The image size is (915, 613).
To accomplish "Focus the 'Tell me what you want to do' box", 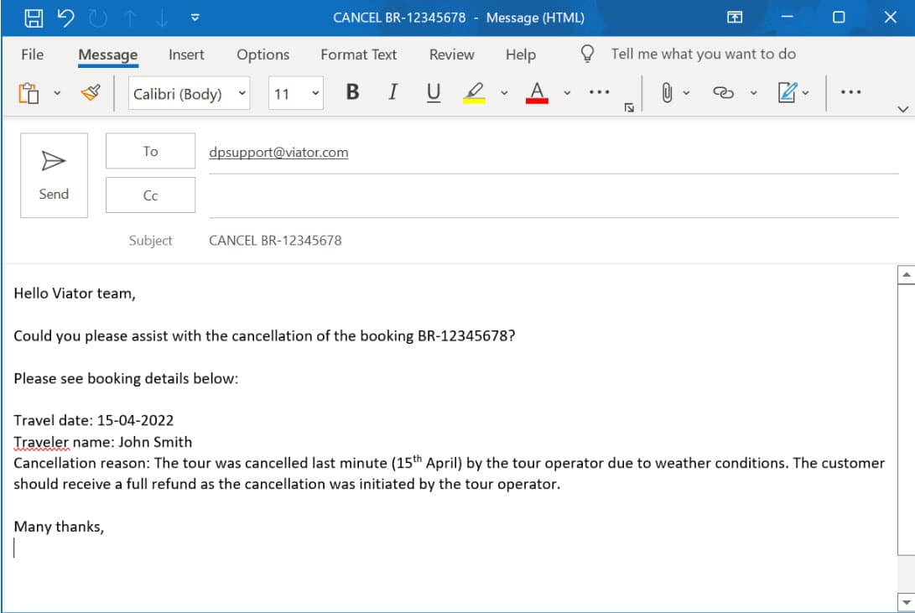I will pyautogui.click(x=703, y=54).
